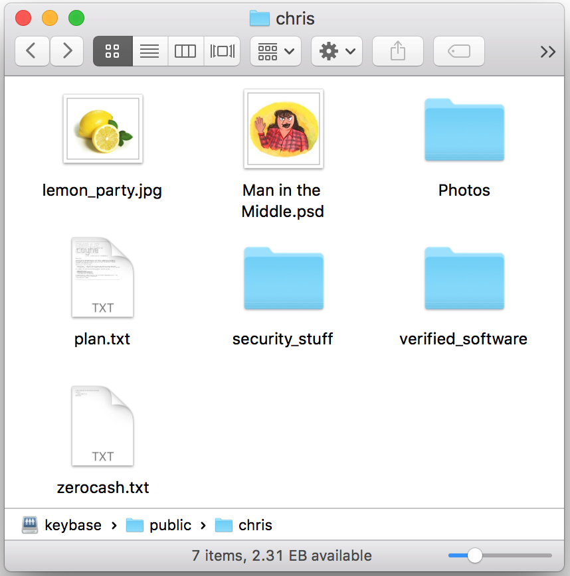Open the item arrangement dropdown
This screenshot has height=576, width=570.
tap(276, 51)
